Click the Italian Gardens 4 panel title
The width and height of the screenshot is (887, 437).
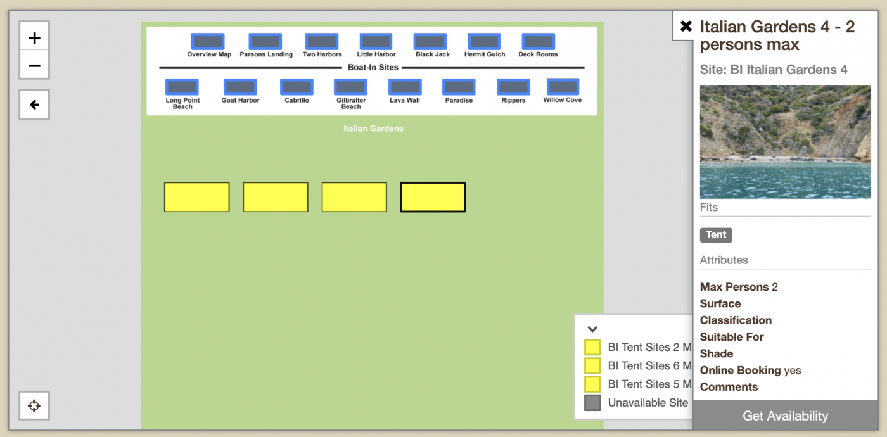coord(777,35)
